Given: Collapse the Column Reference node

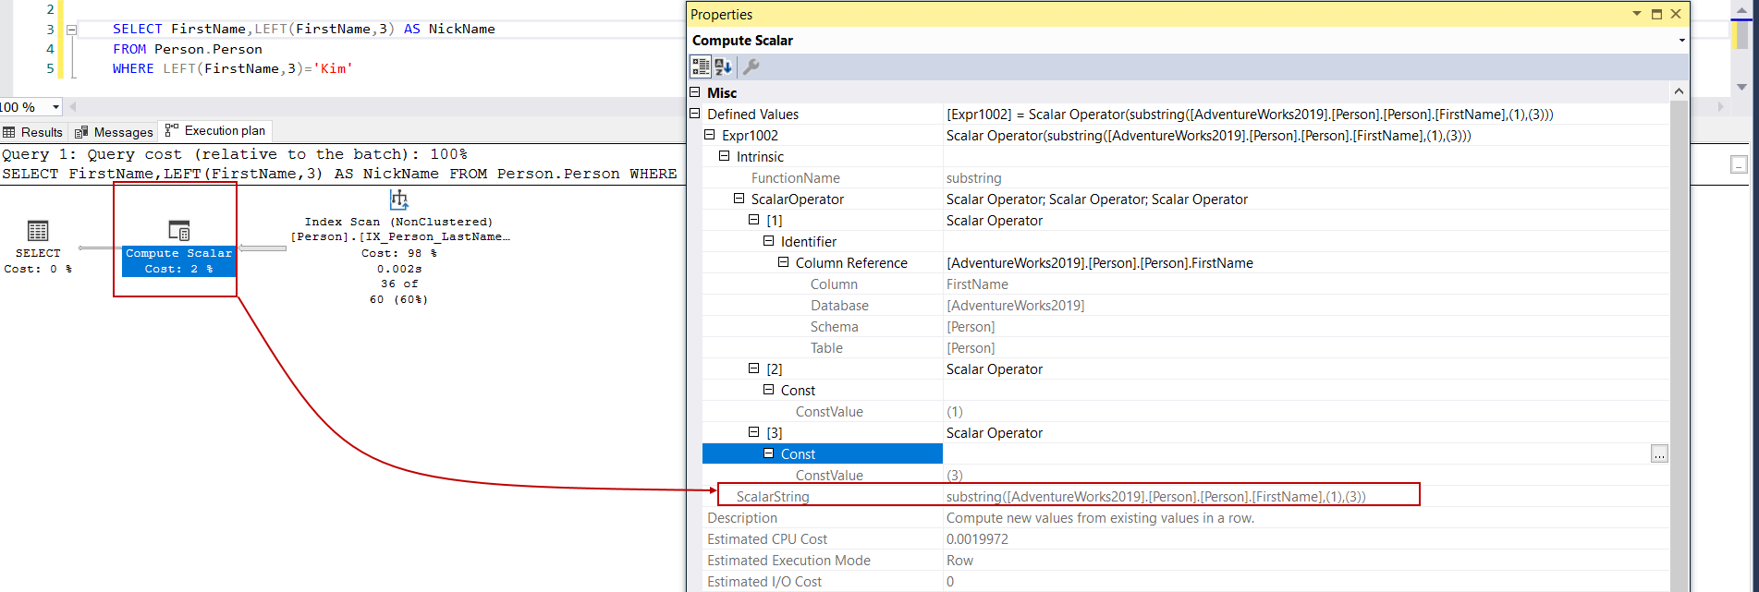Looking at the screenshot, I should point(783,263).
